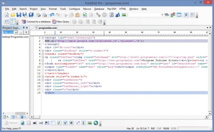This screenshot has height=132, width=214.
Task: Click the page icon with green arrow
Action: coord(85,15)
